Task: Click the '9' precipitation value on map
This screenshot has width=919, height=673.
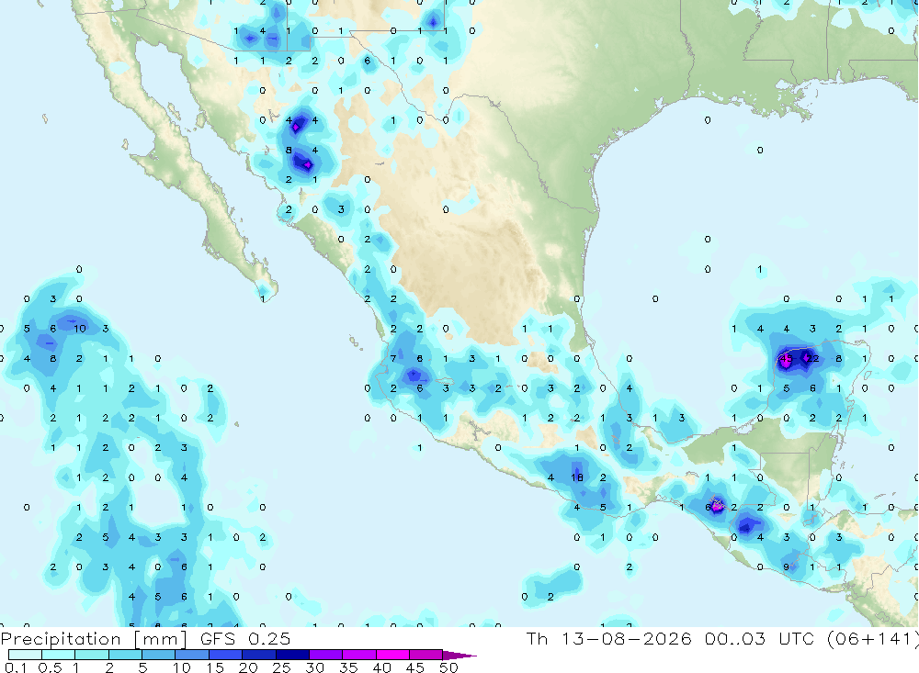Action: (787, 567)
